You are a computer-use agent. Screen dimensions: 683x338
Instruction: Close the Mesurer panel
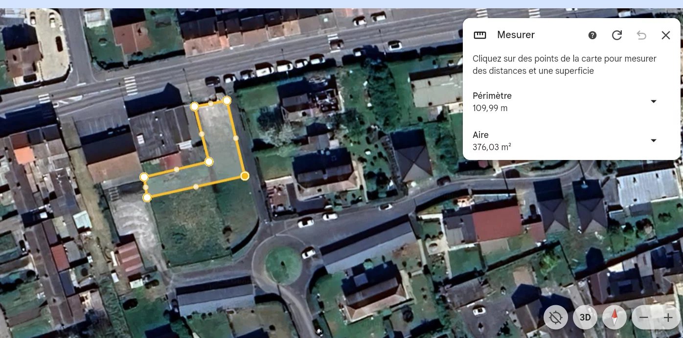[x=666, y=35]
